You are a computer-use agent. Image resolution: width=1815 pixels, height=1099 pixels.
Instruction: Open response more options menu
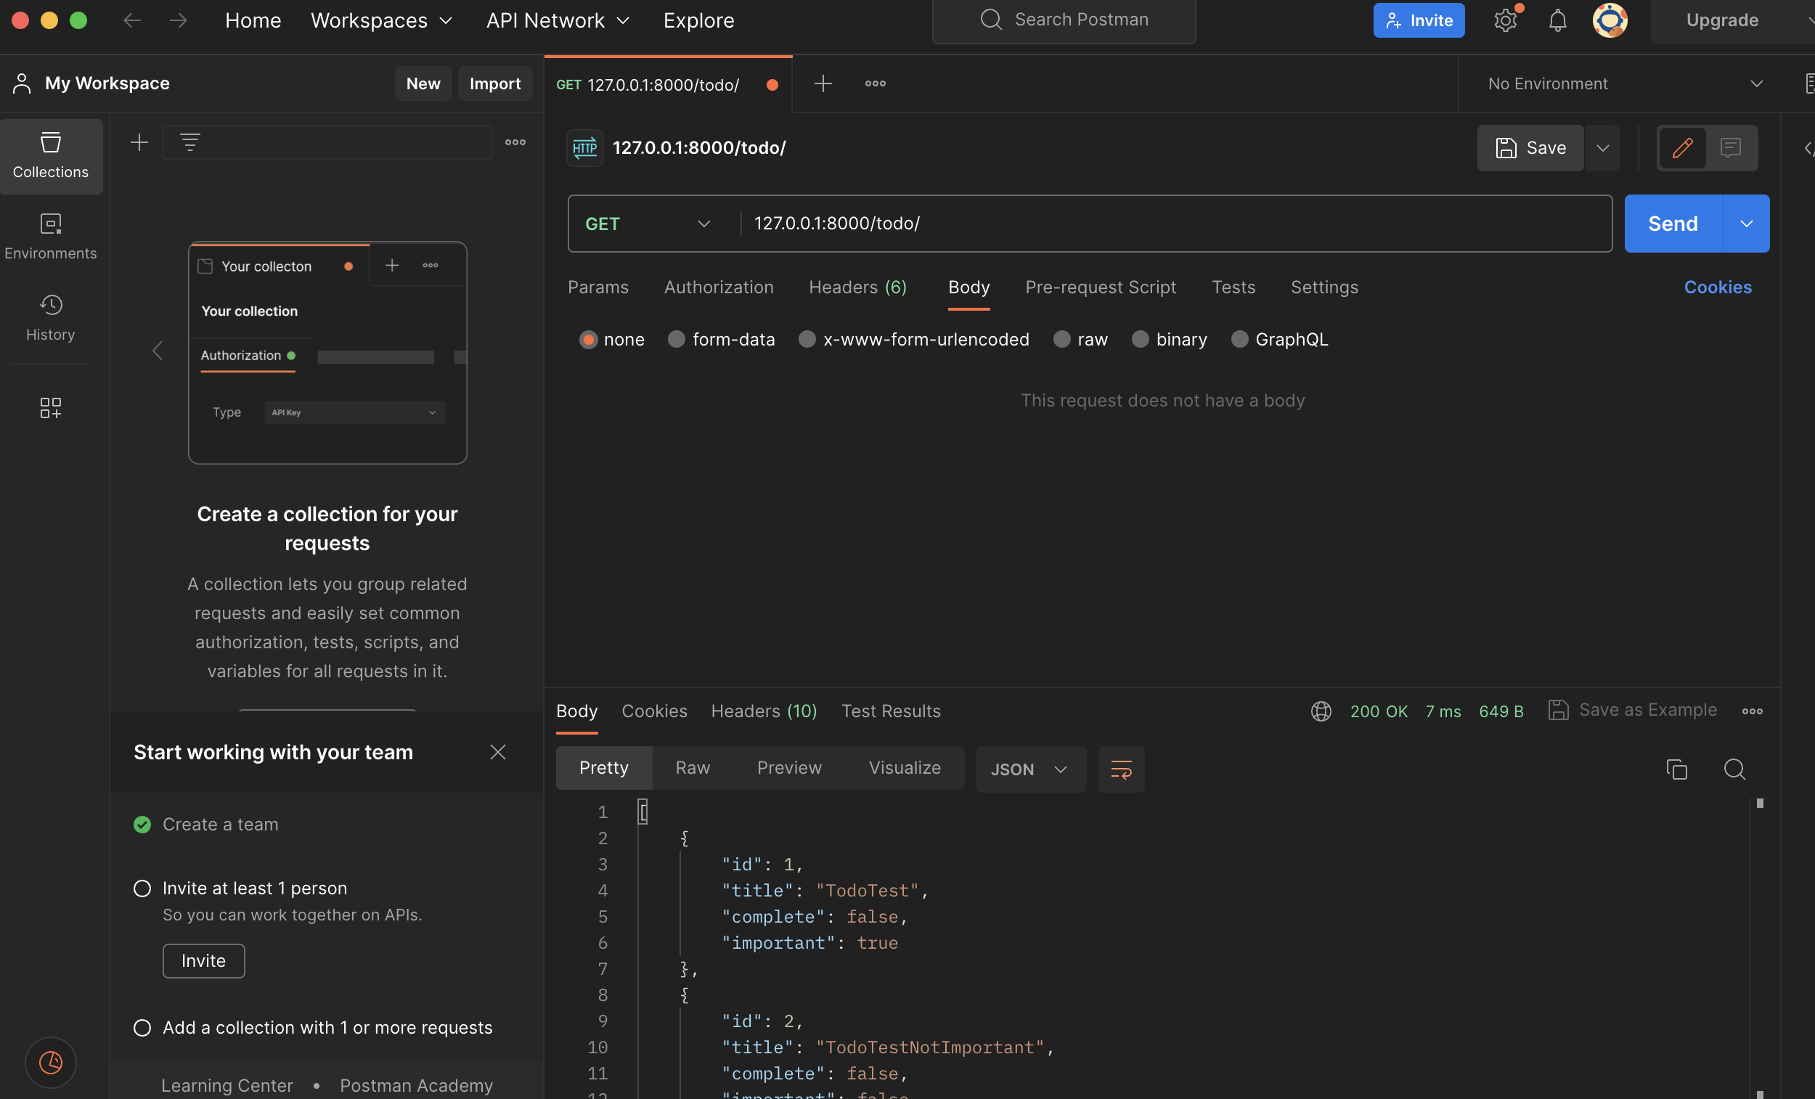1753,711
